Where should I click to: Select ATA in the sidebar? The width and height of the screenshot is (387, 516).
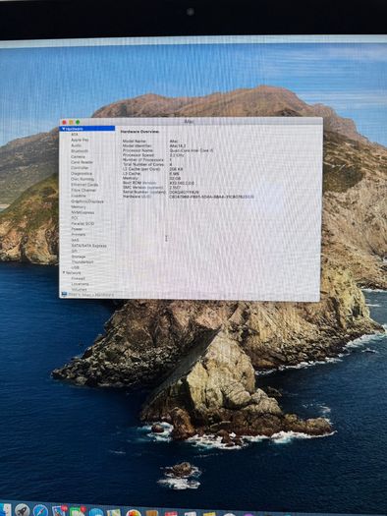75,135
